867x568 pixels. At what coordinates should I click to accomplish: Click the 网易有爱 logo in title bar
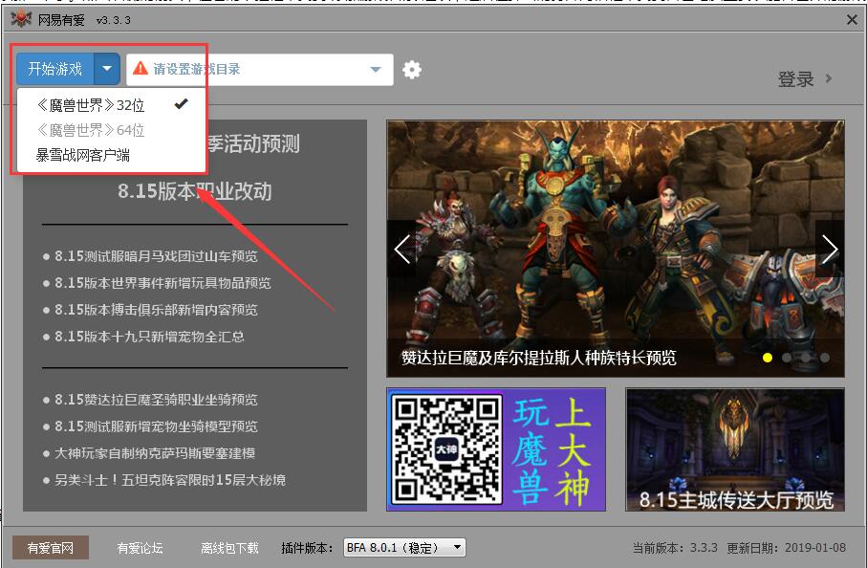pos(23,18)
